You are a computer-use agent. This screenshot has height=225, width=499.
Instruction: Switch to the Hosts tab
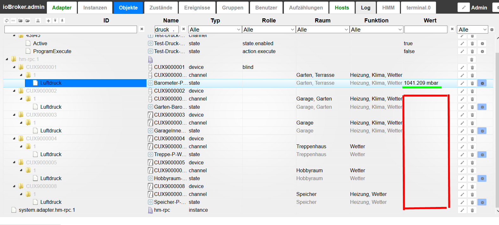(x=342, y=8)
